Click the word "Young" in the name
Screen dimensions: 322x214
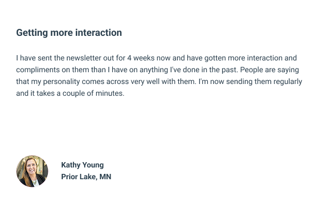click(93, 165)
